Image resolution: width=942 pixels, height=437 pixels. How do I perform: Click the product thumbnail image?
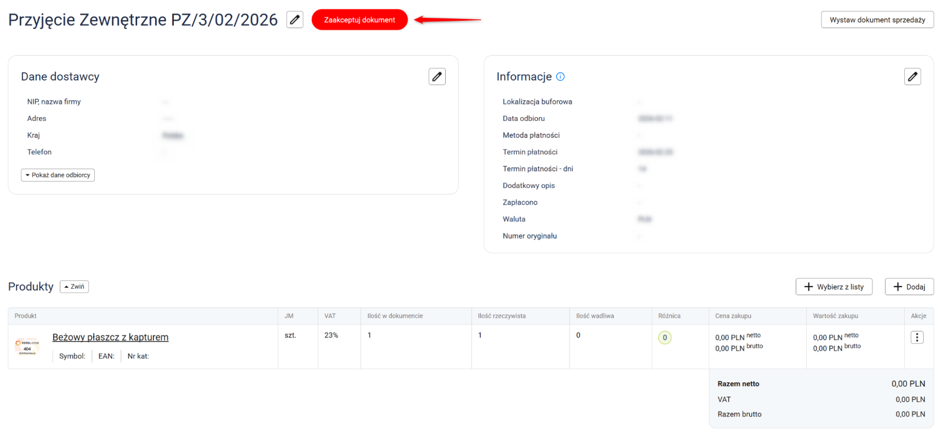pyautogui.click(x=27, y=347)
